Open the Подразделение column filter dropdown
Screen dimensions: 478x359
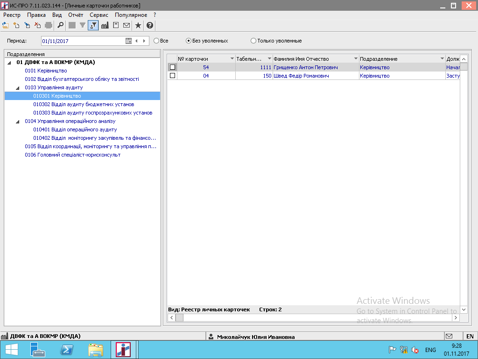(442, 59)
